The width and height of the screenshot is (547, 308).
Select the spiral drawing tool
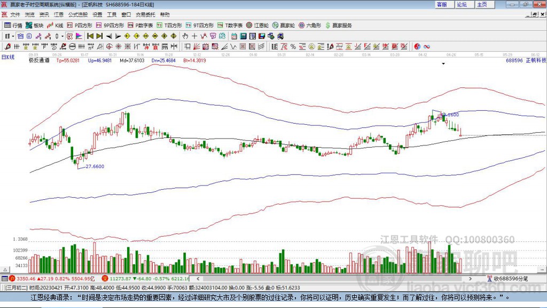(x=54, y=46)
